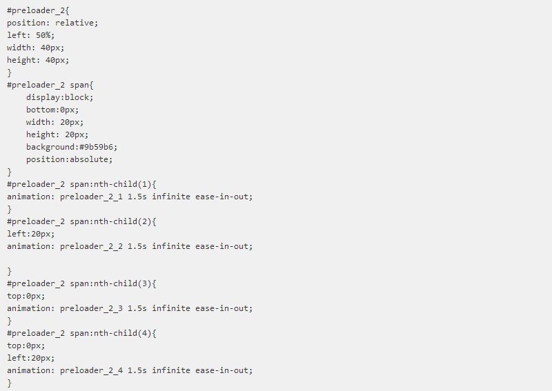Click the preloader_2_2 animation line
This screenshot has width=552, height=391.
click(130, 246)
